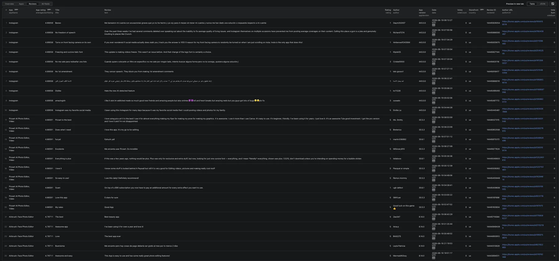Viewport: 559px width, 261px height.
Task: Click date ellipsis in martin336892's row
Action: coord(434,141)
